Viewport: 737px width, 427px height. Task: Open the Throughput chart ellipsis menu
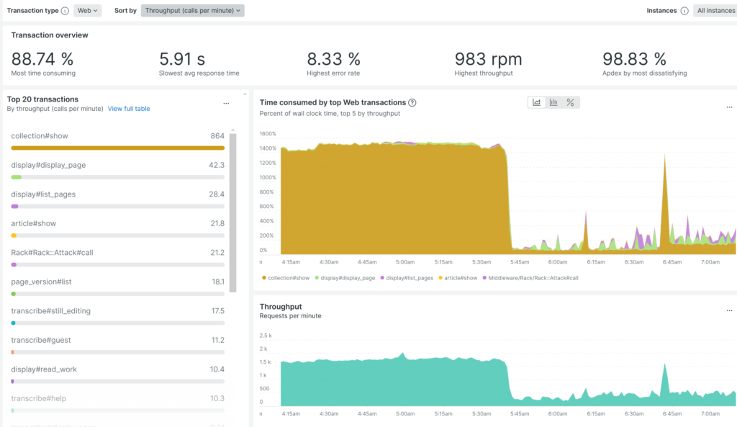coord(729,310)
